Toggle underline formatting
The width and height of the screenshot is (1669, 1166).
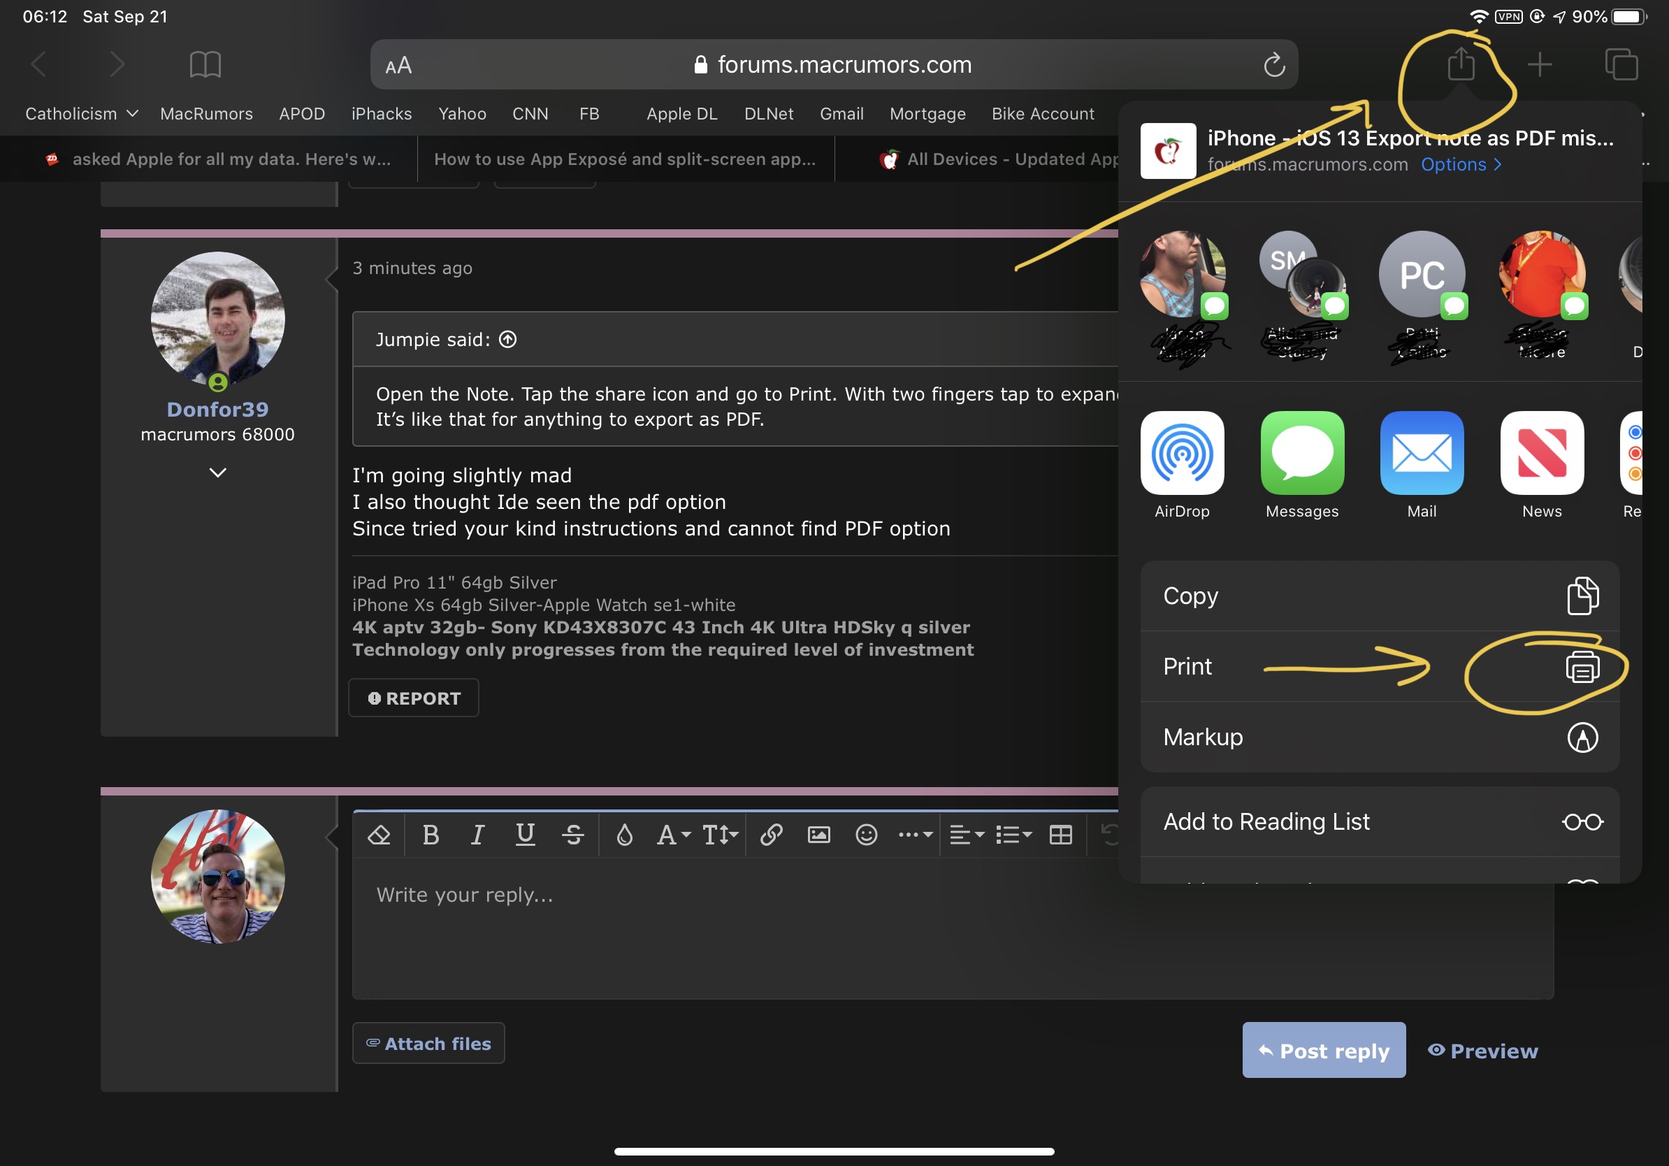[x=525, y=835]
